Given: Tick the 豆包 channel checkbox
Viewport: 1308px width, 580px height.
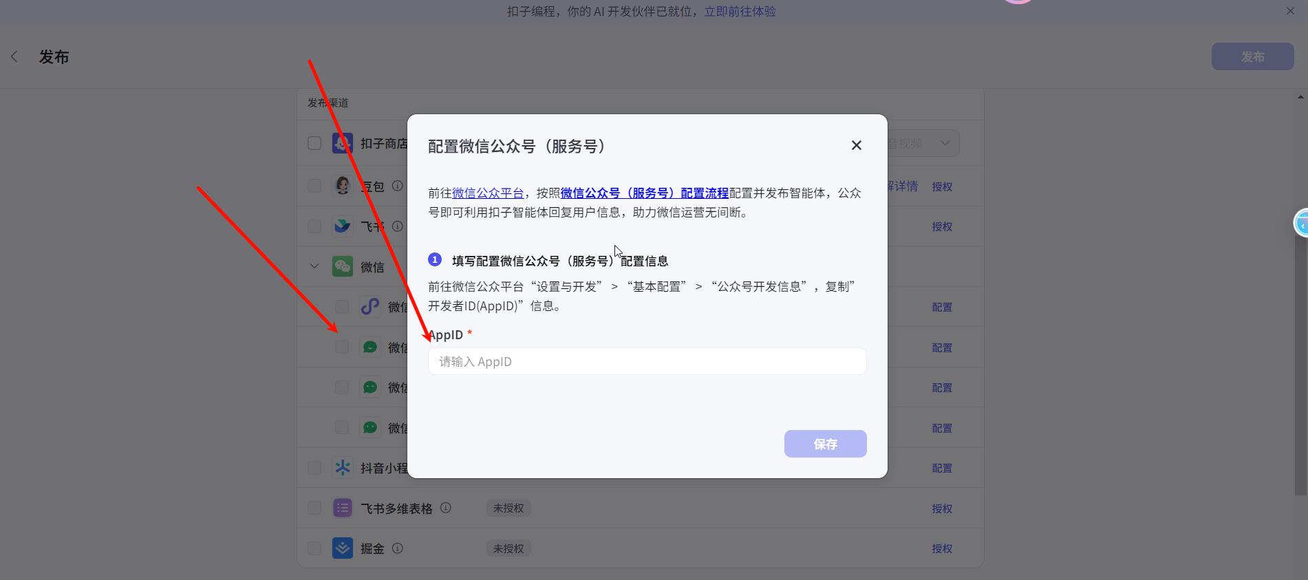Looking at the screenshot, I should click(x=314, y=186).
